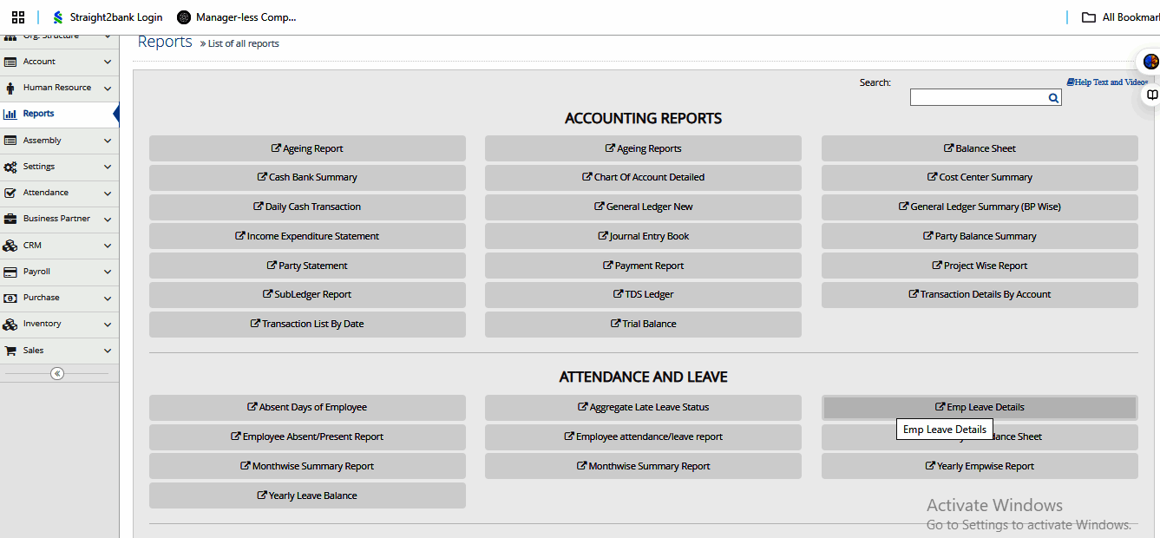The width and height of the screenshot is (1160, 538).
Task: Open Employee Absent/Present Report
Action: click(x=307, y=436)
